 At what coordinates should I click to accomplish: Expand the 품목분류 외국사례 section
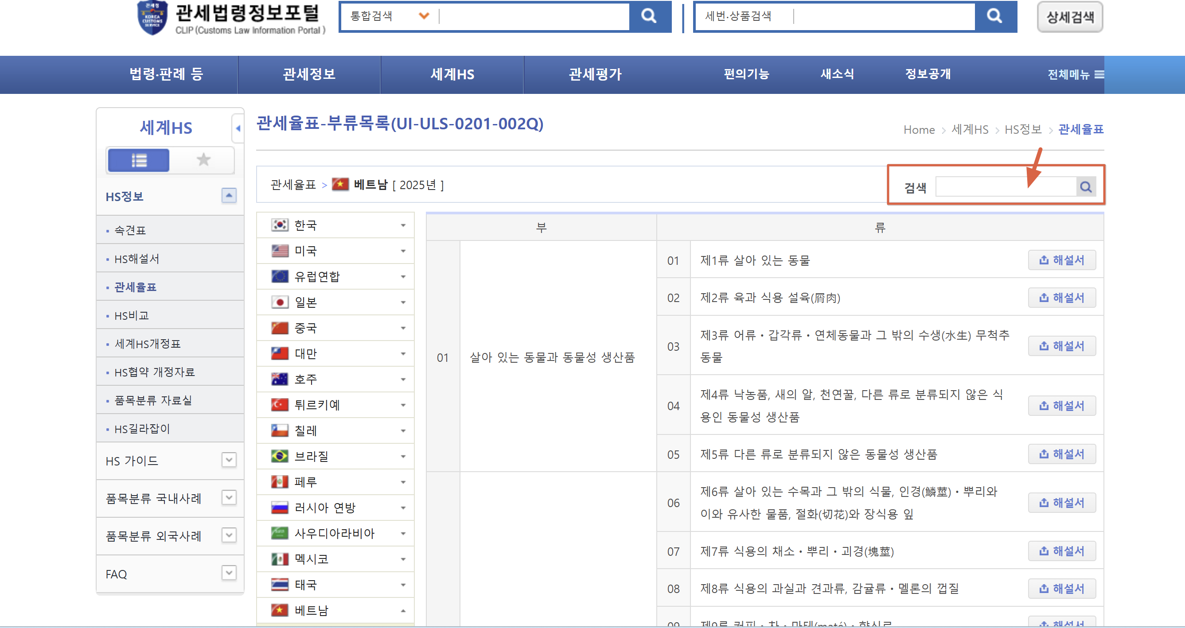(229, 535)
